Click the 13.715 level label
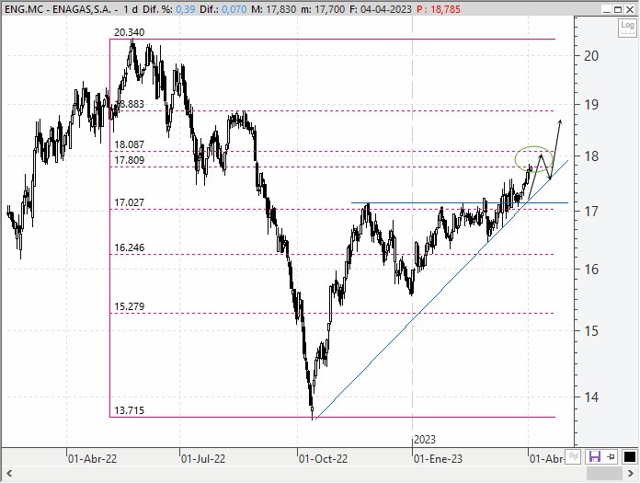640x483 pixels. pyautogui.click(x=129, y=410)
